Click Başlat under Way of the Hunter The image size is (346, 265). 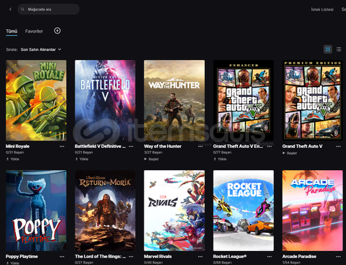pyautogui.click(x=151, y=159)
